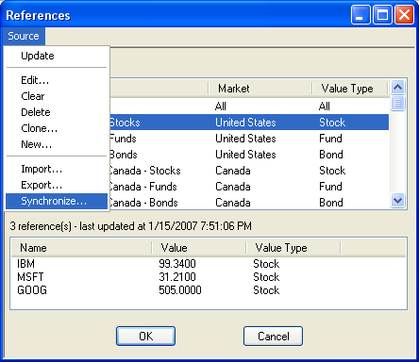This screenshot has width=419, height=362.
Task: Select the IBM reference row
Action: point(209,264)
